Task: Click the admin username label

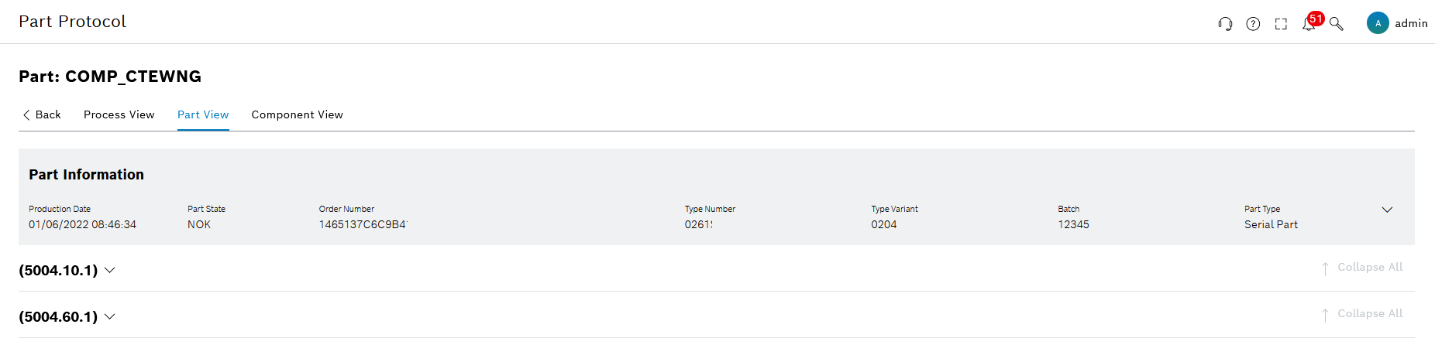Action: pyautogui.click(x=1411, y=23)
